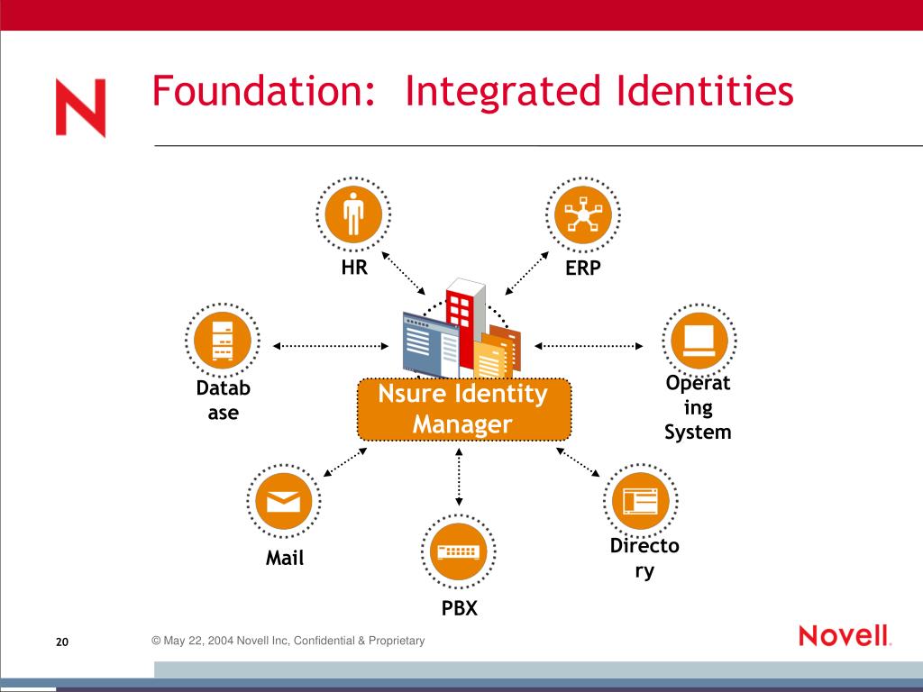The width and height of the screenshot is (923, 692).
Task: Click the central building and documents graphic
Action: pos(462,330)
